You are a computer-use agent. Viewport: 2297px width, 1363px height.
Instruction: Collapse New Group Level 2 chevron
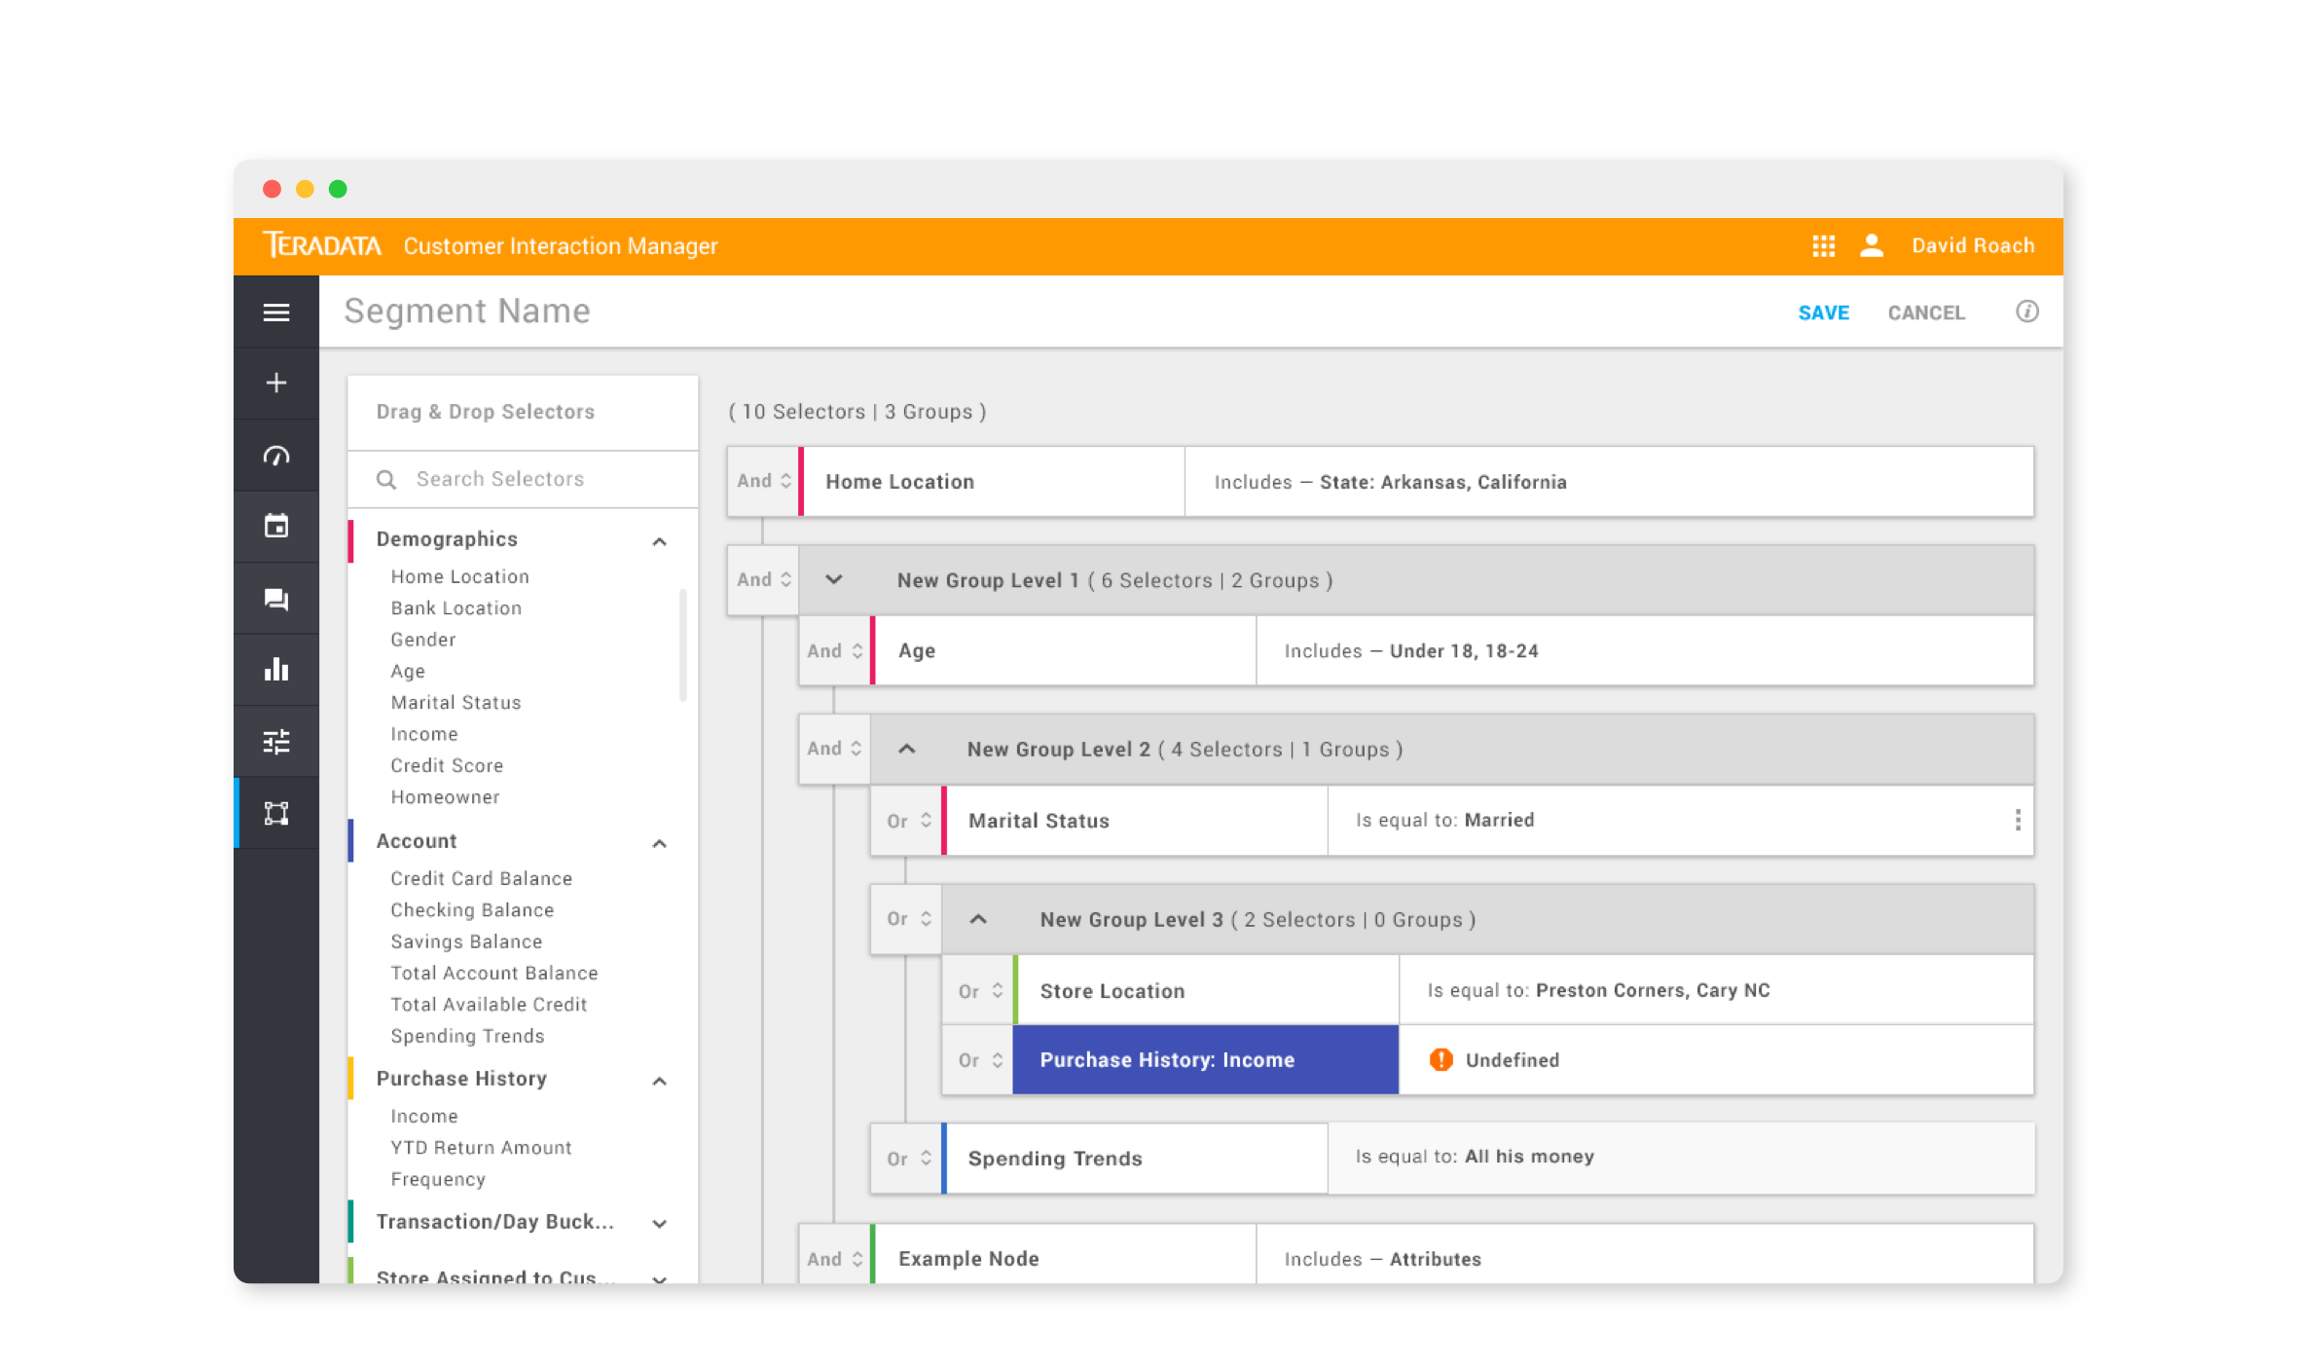[906, 749]
